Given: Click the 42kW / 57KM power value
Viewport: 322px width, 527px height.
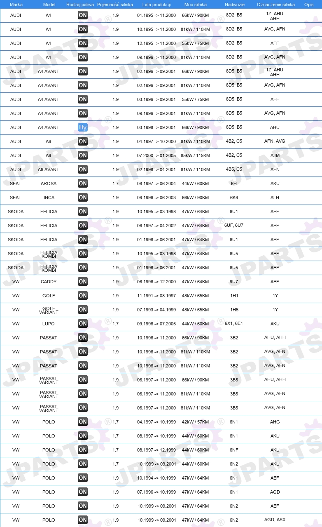Looking at the screenshot, I should (x=195, y=422).
